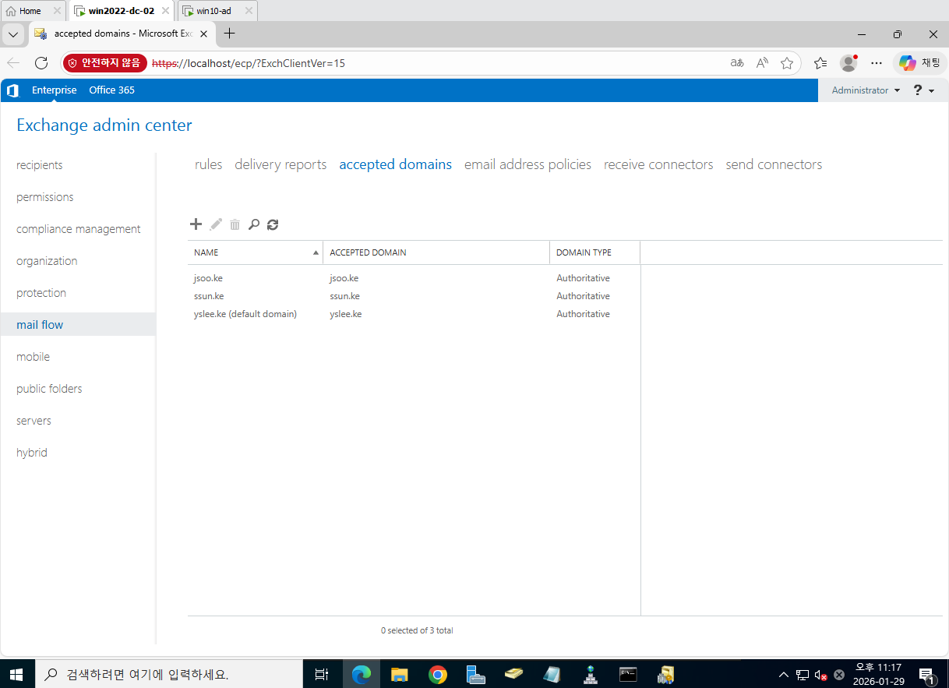Launch Google Chrome from the taskbar

437,675
